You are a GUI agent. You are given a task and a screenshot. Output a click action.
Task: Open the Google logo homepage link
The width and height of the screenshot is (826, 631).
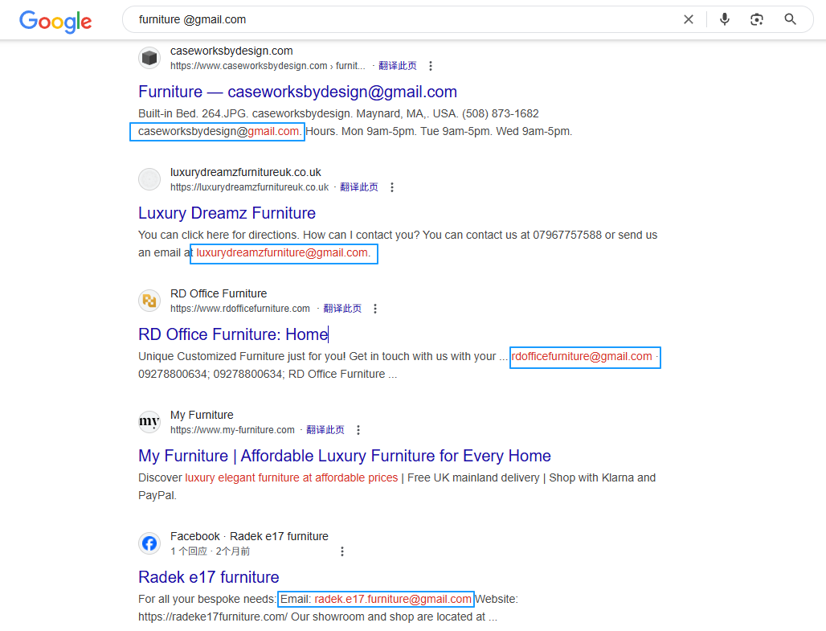coord(55,21)
